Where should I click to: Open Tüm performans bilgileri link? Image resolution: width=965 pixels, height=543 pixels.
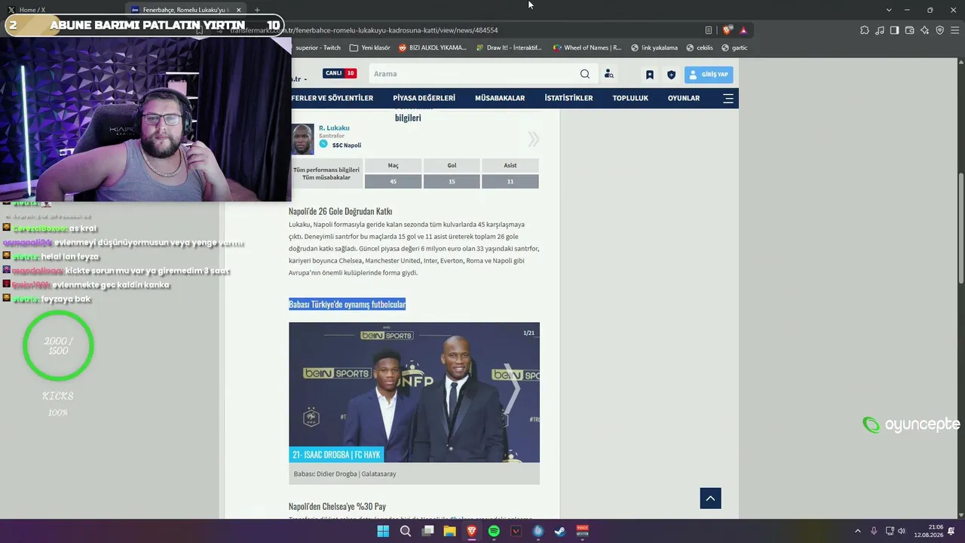pos(326,170)
